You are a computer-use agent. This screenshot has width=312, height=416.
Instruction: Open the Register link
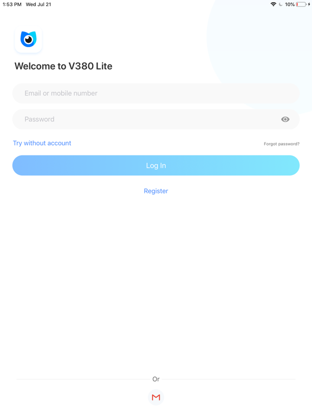[156, 191]
